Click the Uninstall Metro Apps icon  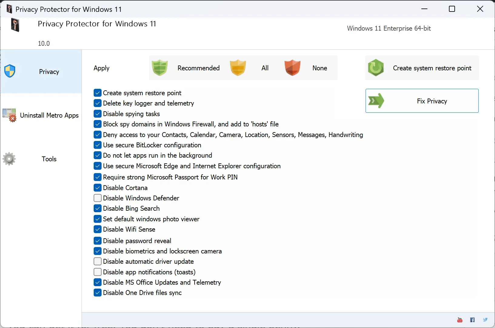[9, 115]
